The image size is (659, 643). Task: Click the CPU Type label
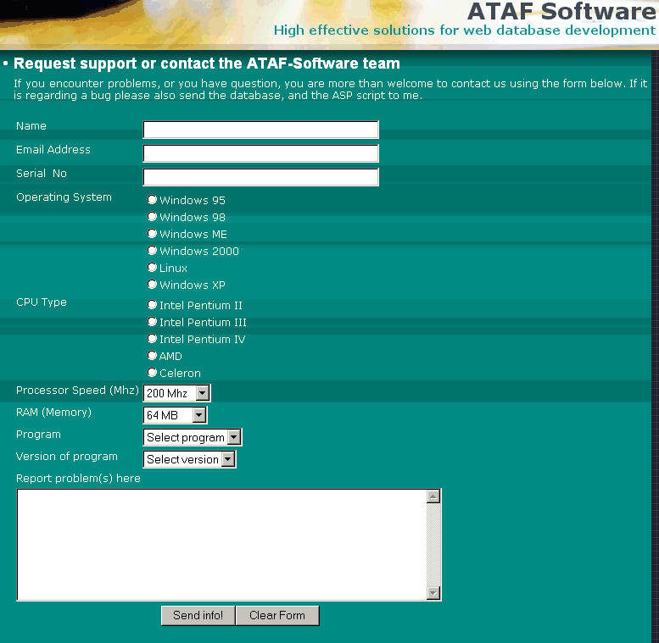click(42, 302)
